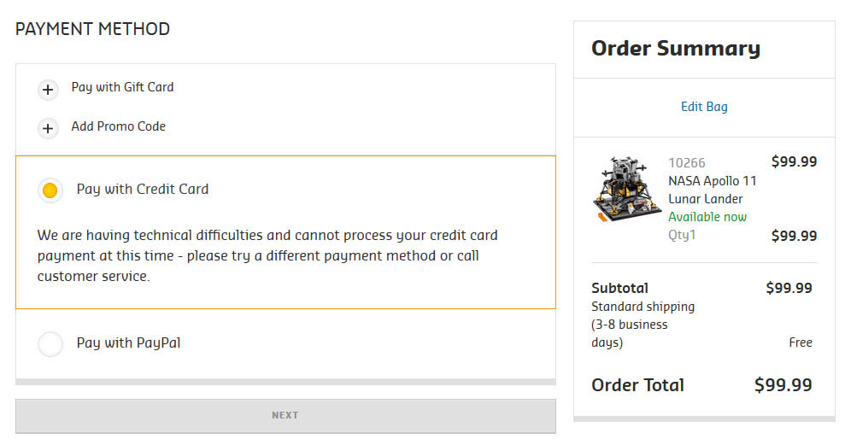Click the Add Promo Code label
The height and width of the screenshot is (445, 845).
pyautogui.click(x=119, y=126)
